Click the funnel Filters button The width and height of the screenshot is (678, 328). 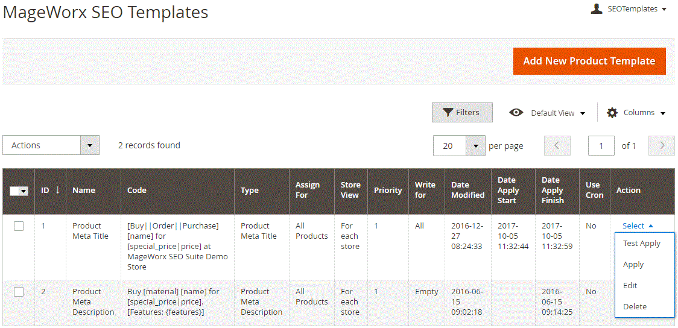pyautogui.click(x=462, y=112)
